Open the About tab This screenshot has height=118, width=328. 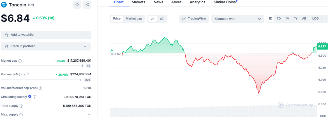(x=176, y=2)
